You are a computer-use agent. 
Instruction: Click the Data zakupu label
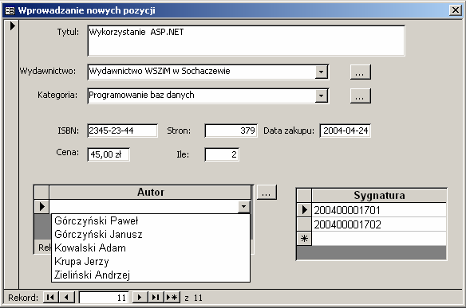289,131
